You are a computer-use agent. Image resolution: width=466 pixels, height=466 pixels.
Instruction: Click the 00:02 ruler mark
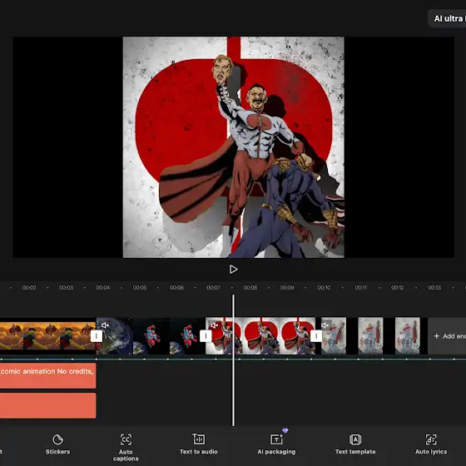(x=29, y=287)
